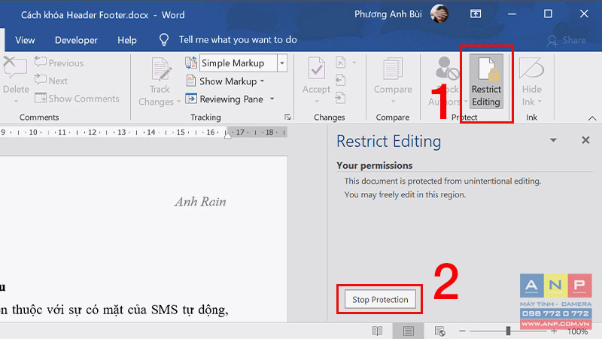Click the Share button
This screenshot has height=339, width=602.
tap(567, 41)
